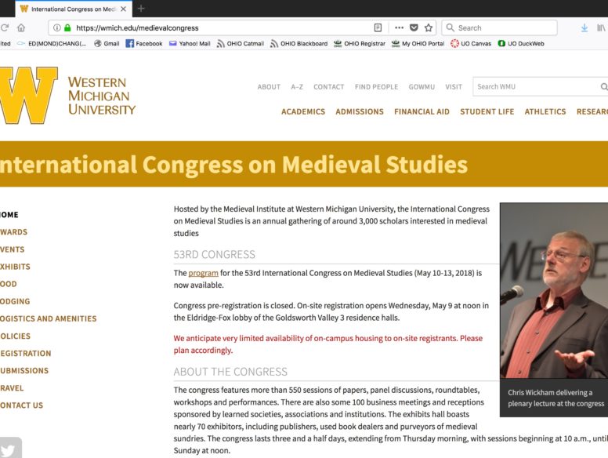Open the A–Z index link
The image size is (608, 458).
click(297, 87)
